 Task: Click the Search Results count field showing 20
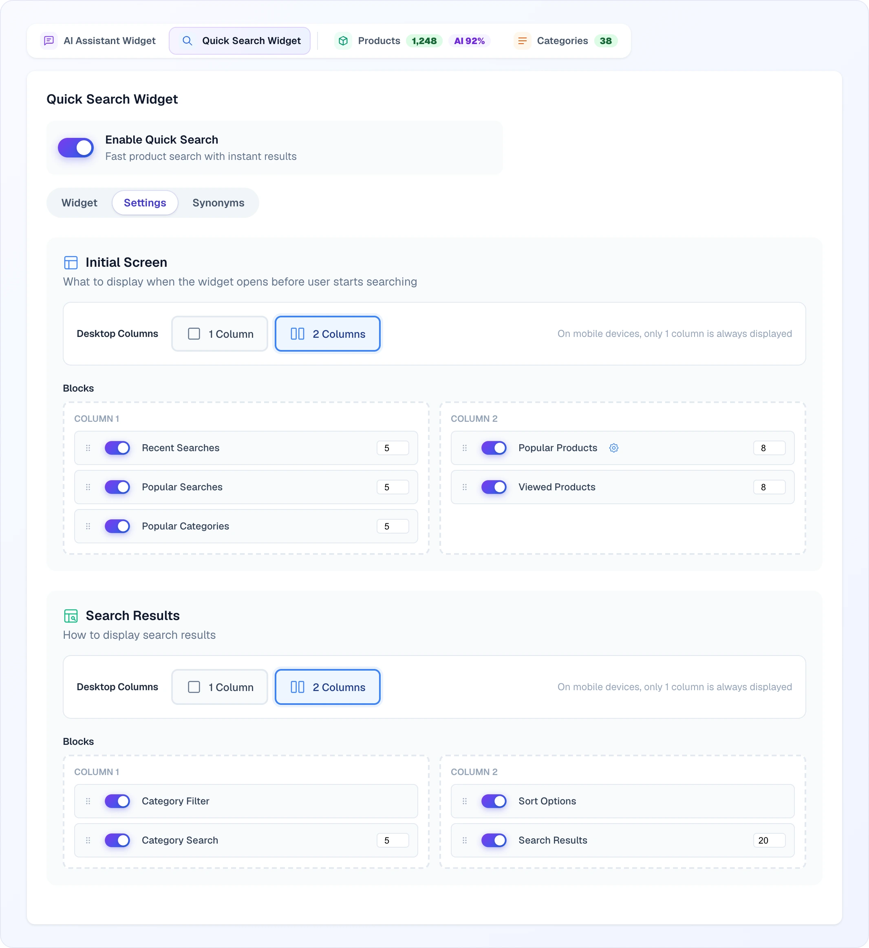(x=769, y=840)
